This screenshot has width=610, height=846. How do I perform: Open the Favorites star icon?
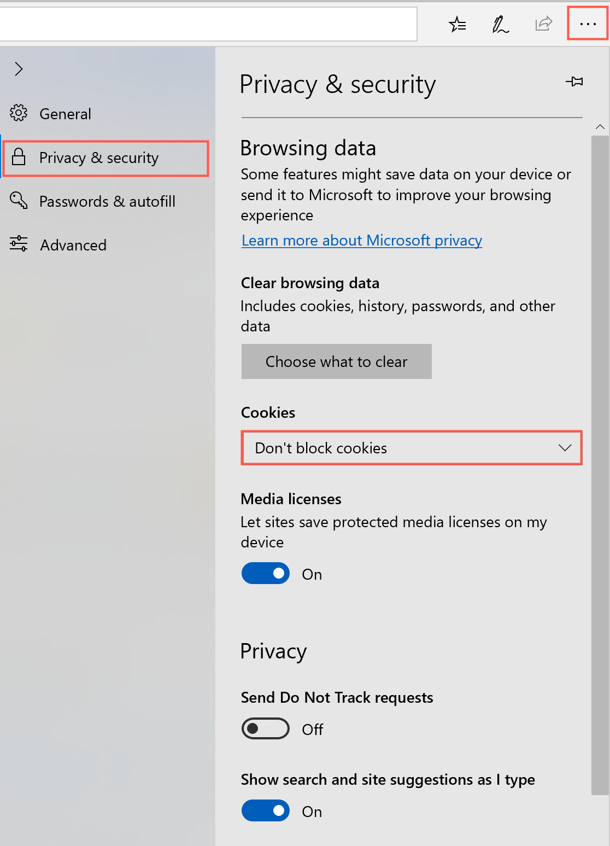pyautogui.click(x=457, y=24)
